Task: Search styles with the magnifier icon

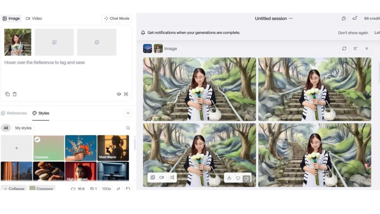Action: pyautogui.click(x=128, y=128)
